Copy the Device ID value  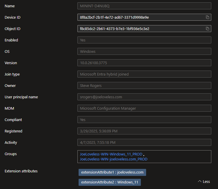point(208,17)
